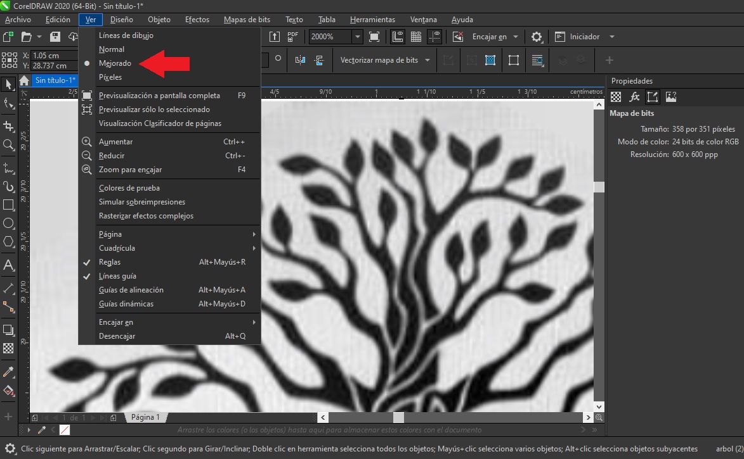Open the Archivo menu

click(18, 20)
